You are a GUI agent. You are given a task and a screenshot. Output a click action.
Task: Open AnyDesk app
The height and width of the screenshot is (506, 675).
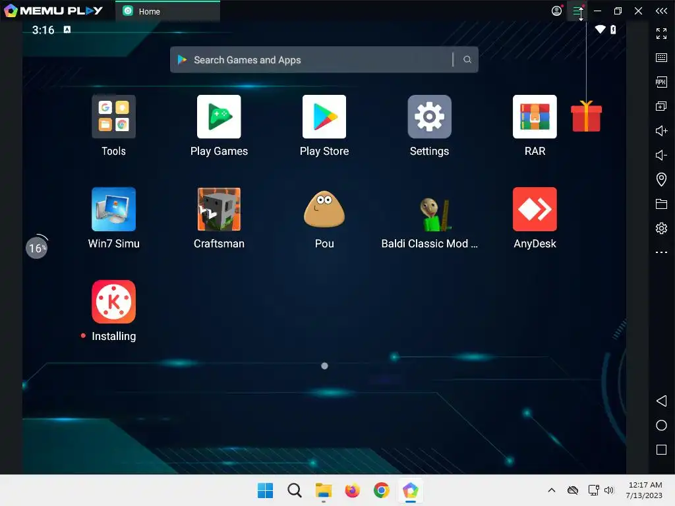[x=535, y=209]
